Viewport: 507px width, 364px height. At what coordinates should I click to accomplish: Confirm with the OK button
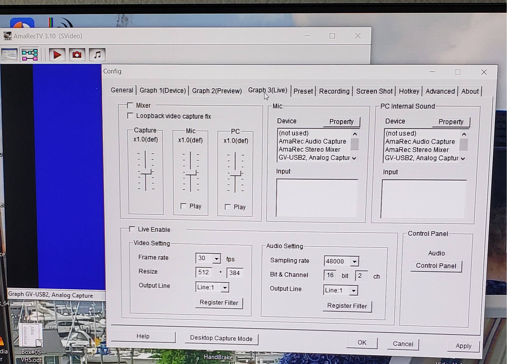[x=362, y=343]
